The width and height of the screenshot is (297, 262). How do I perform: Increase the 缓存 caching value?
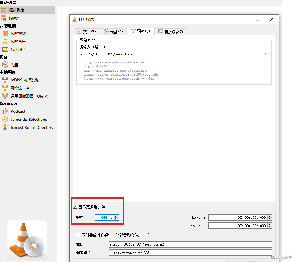pyautogui.click(x=116, y=216)
